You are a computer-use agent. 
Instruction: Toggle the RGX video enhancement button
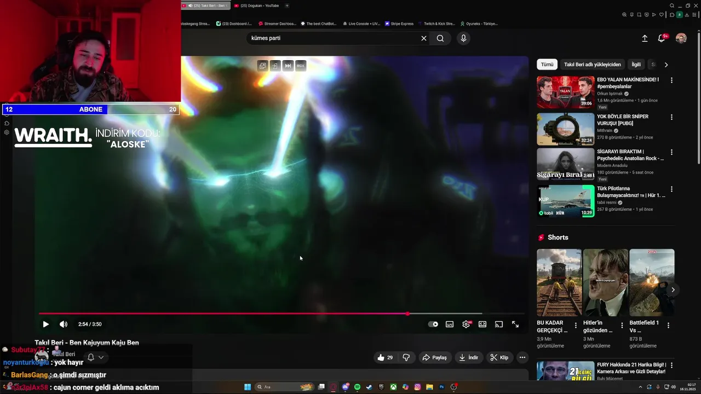[301, 66]
